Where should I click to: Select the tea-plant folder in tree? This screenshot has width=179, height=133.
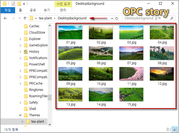click(38, 122)
